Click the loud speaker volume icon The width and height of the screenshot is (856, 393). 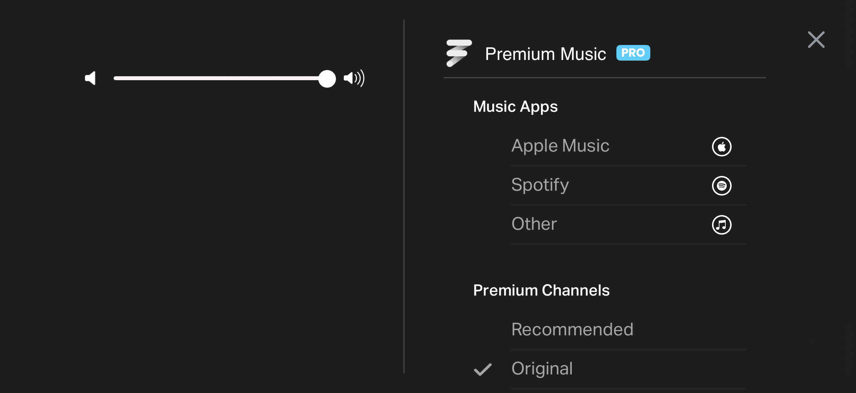click(354, 78)
